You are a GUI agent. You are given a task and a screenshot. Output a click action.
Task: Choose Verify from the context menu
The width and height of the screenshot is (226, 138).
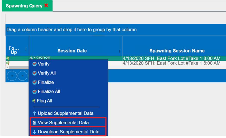pyautogui.click(x=44, y=64)
